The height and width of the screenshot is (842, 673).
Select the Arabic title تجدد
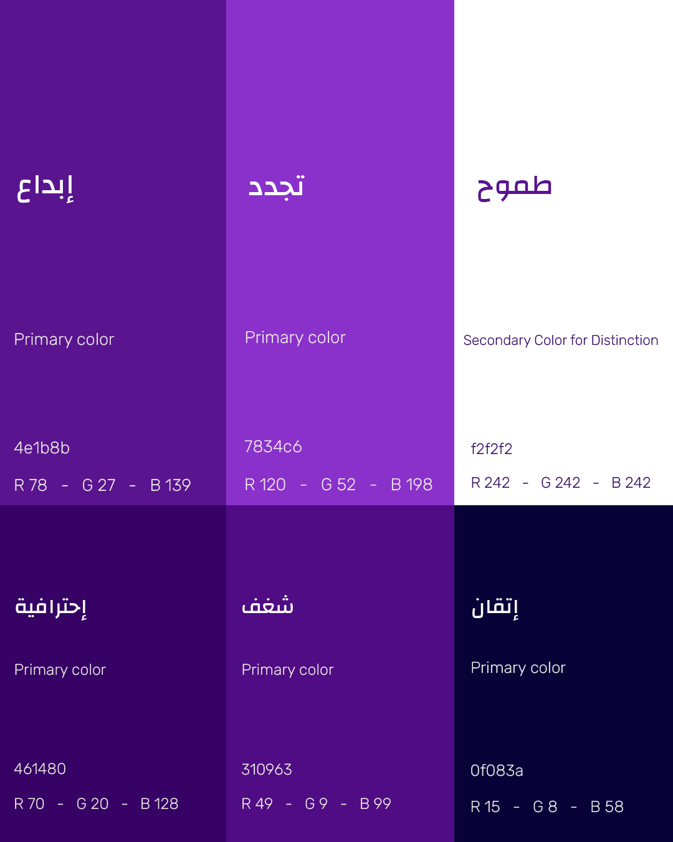pyautogui.click(x=276, y=186)
